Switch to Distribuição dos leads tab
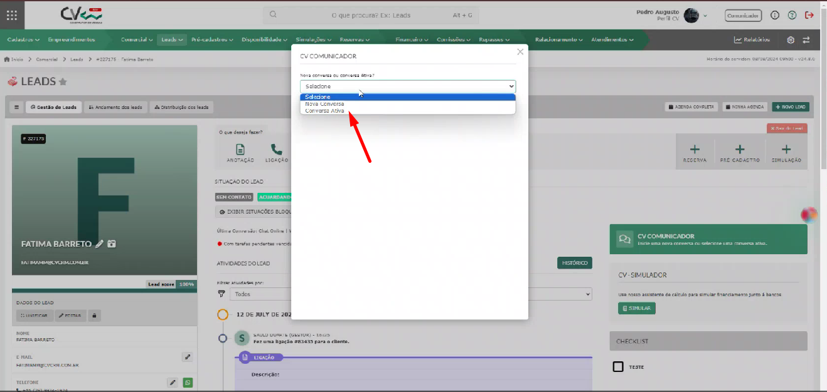827x392 pixels. tap(181, 107)
